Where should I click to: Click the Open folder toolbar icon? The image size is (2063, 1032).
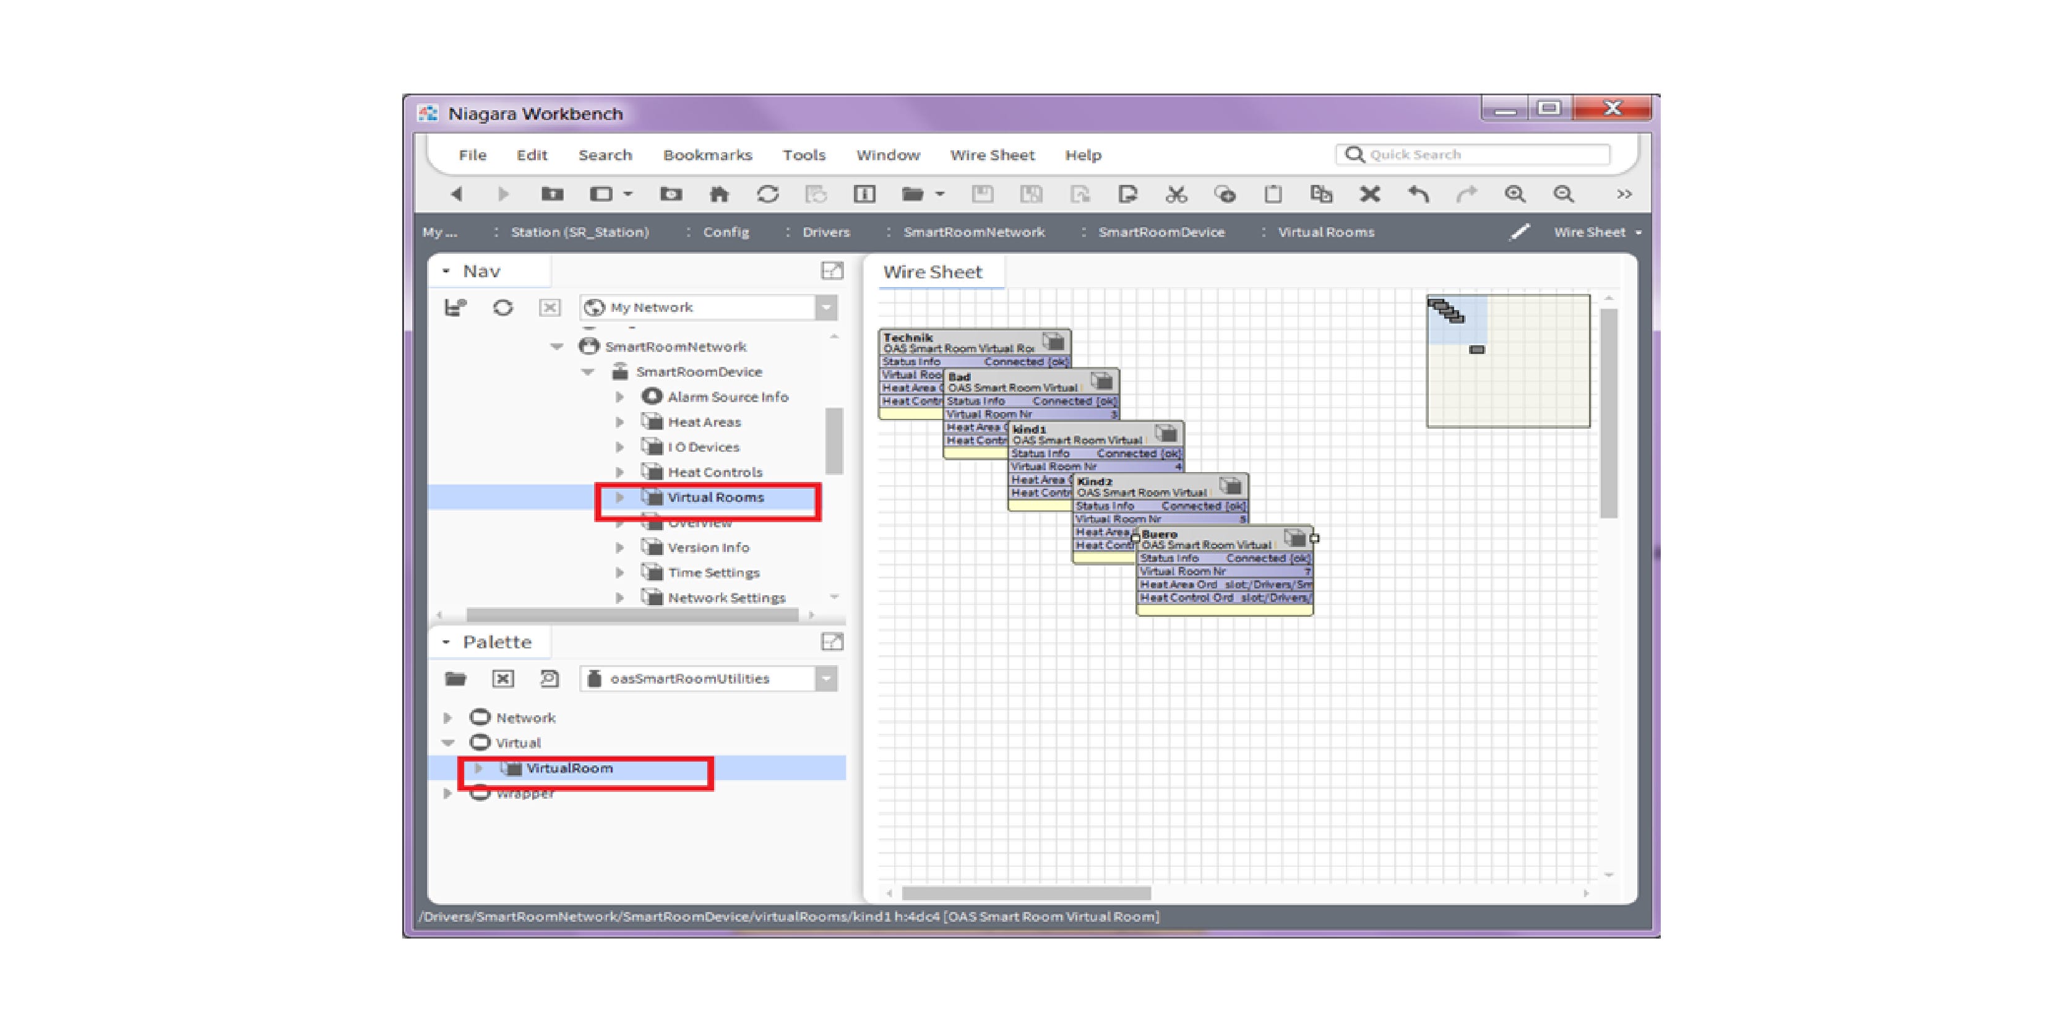tap(913, 194)
